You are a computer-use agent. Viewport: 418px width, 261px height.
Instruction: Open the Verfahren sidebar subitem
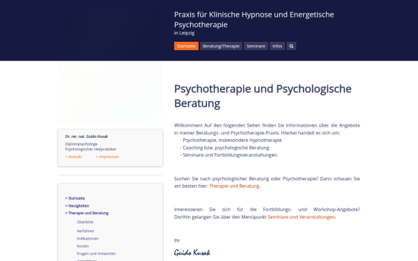[85, 231]
